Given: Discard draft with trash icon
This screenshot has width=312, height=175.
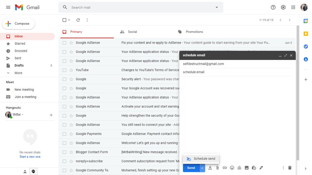Looking at the screenshot, I should [x=290, y=168].
